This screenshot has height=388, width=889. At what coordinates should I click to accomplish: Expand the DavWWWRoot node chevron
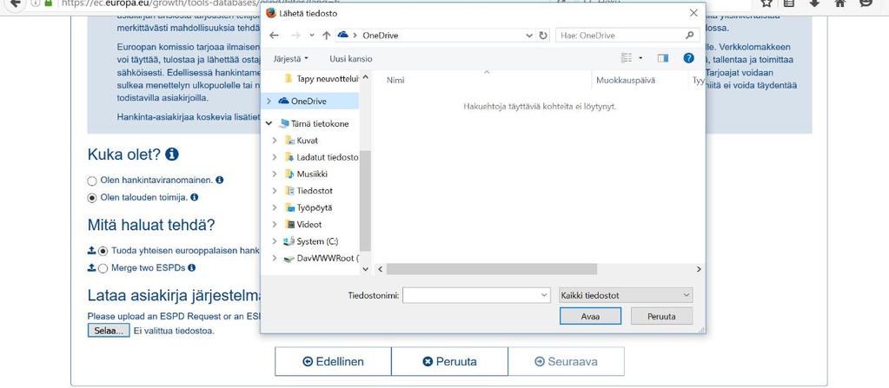(x=275, y=259)
